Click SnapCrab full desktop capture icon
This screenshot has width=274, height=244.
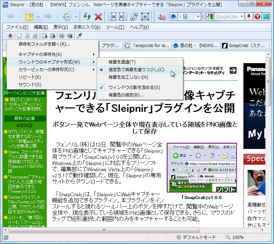tap(62, 36)
